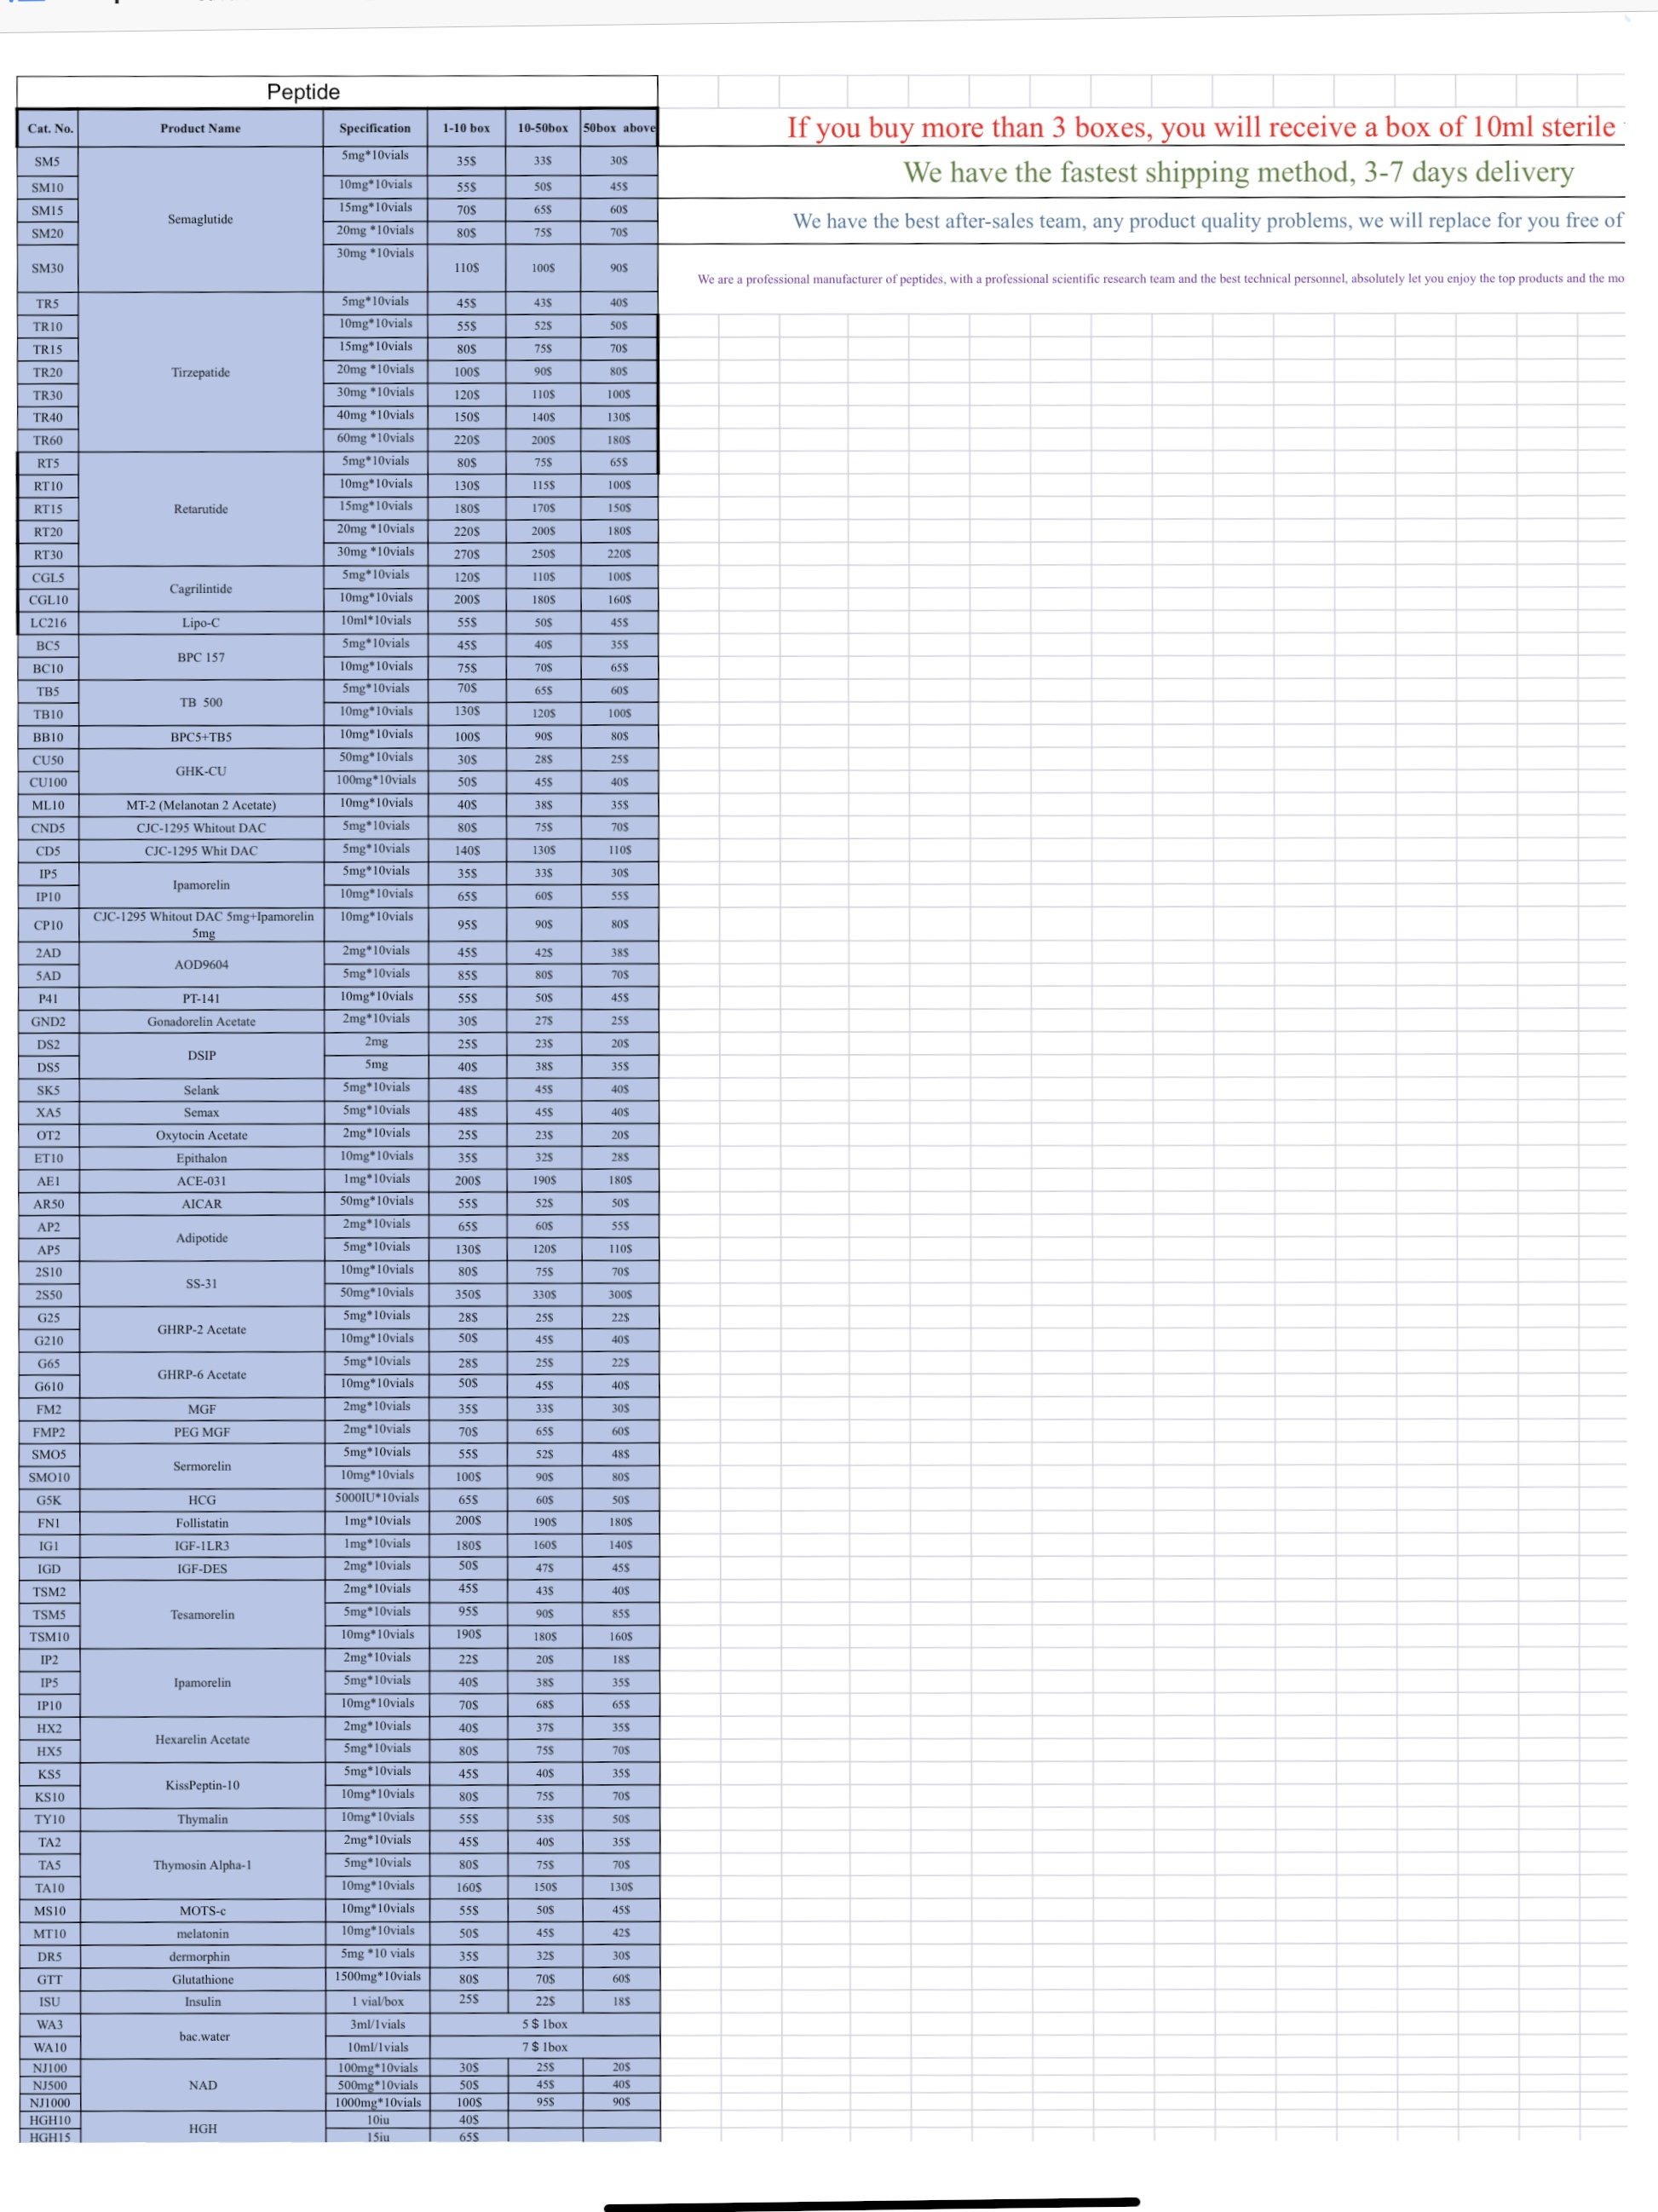This screenshot has height=2212, width=1658.
Task: Click the "Product Name" column header
Action: 200,128
